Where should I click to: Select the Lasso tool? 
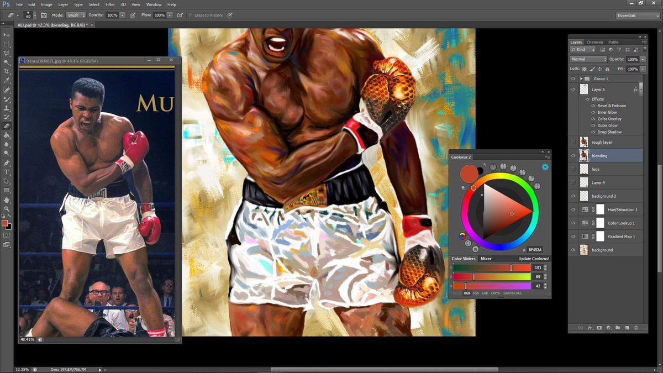click(7, 53)
